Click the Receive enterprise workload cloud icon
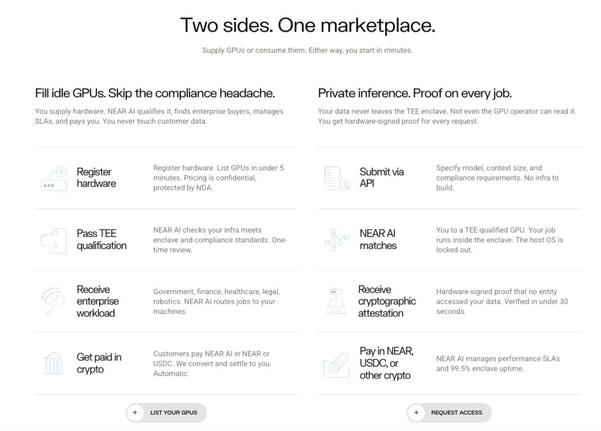The height and width of the screenshot is (431, 601). click(x=53, y=301)
